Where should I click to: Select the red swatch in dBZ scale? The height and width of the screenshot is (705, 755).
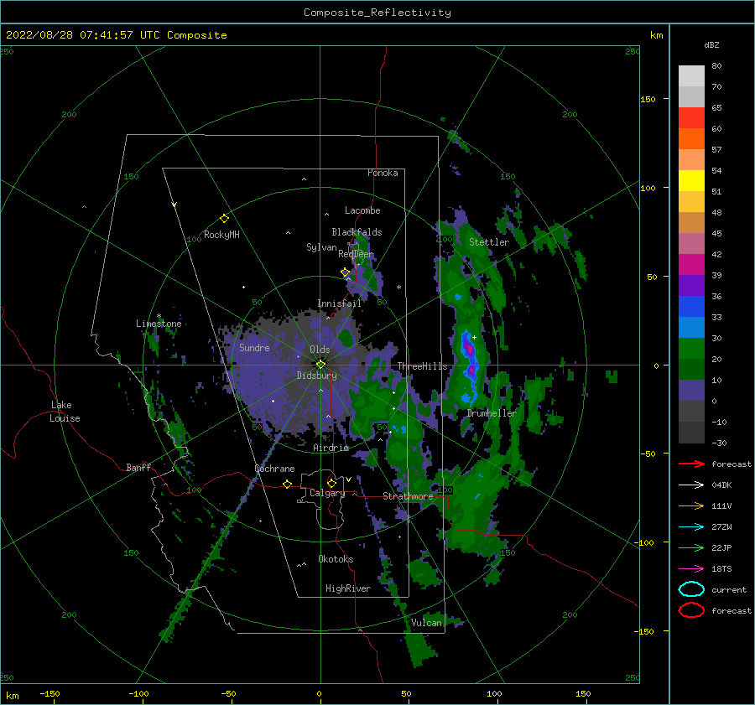pos(691,118)
